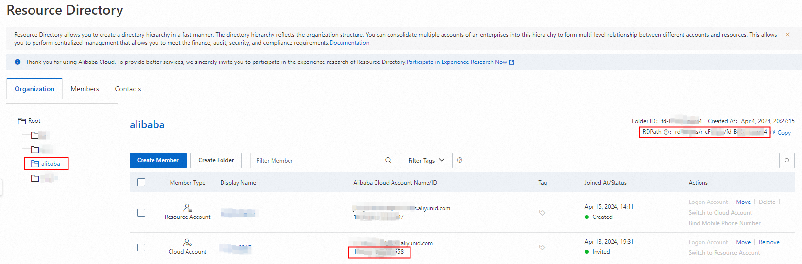Focus the Filter Member search field
802x264 pixels.
[x=315, y=160]
